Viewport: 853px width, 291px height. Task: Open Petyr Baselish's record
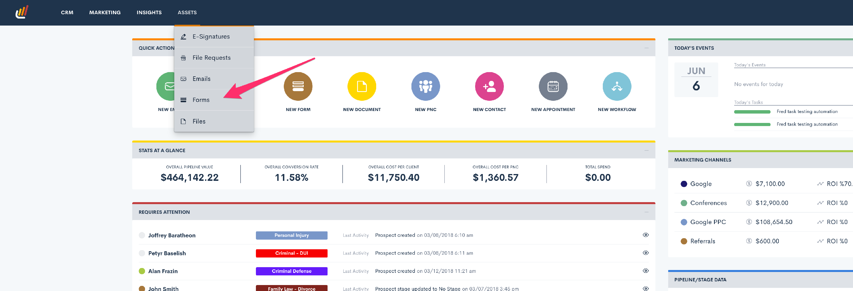167,253
